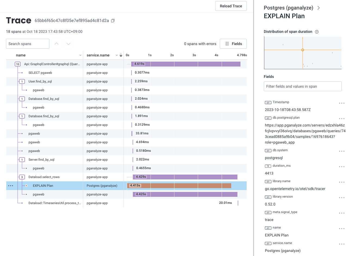Screen dimensions: 348x256
Task: Focus the Filter fields and values input
Action: (x=303, y=86)
